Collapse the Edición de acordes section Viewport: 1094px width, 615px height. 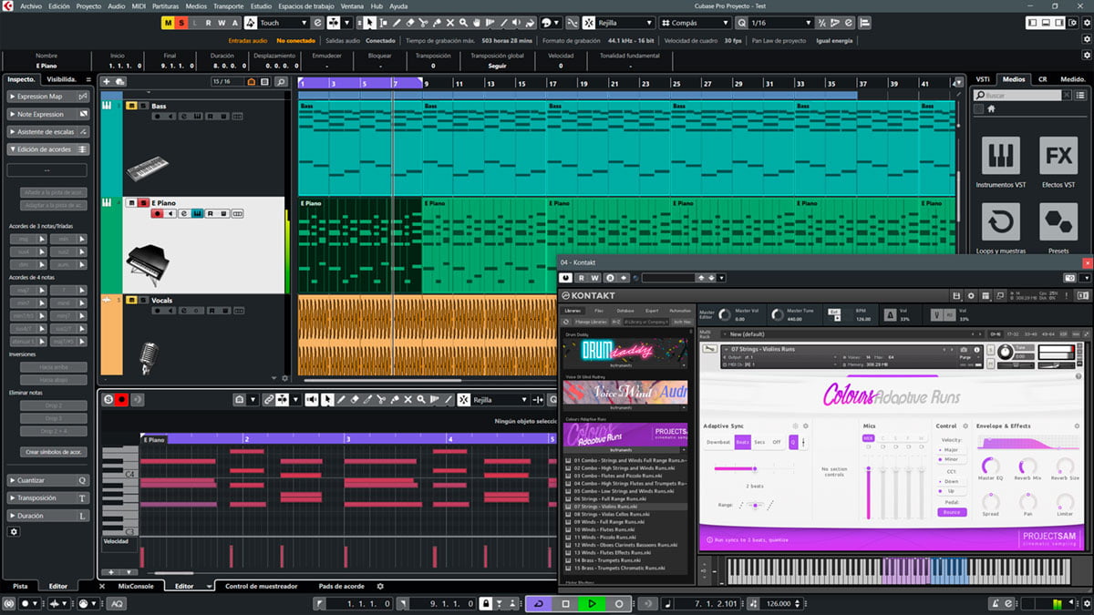pyautogui.click(x=47, y=149)
